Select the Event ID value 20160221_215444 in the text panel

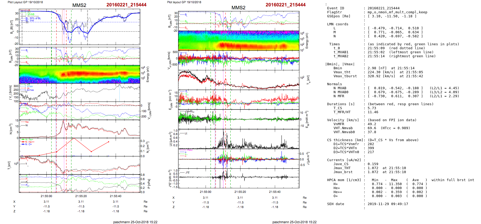click(x=384, y=8)
